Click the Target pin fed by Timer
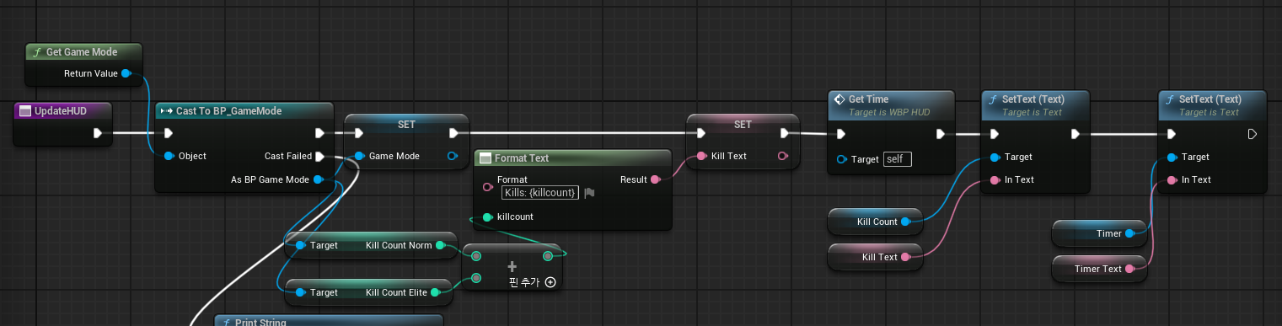The image size is (1282, 326). pyautogui.click(x=1172, y=157)
